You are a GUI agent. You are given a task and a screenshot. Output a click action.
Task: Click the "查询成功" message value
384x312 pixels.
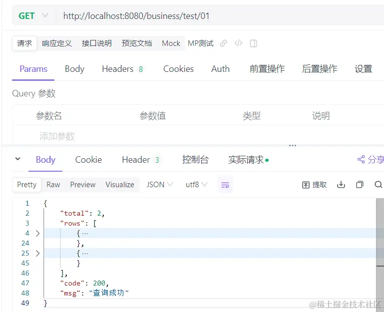point(109,293)
